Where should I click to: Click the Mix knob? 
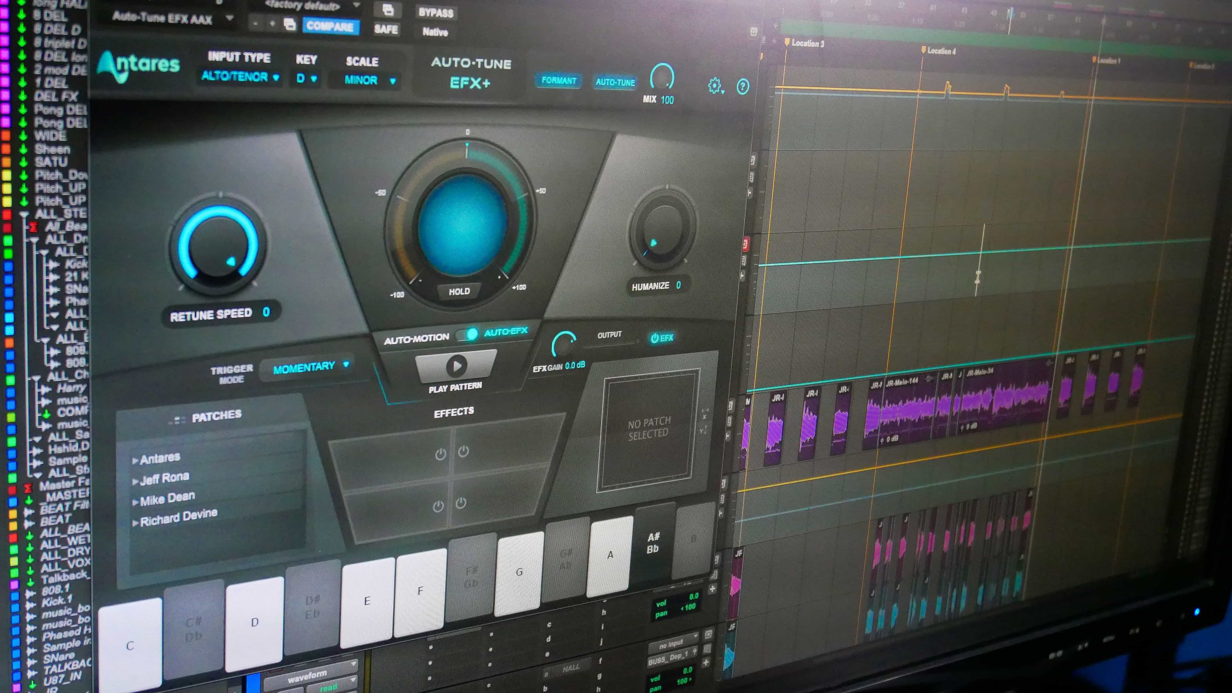coord(661,77)
